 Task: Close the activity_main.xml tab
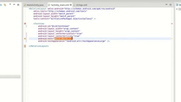71,5
